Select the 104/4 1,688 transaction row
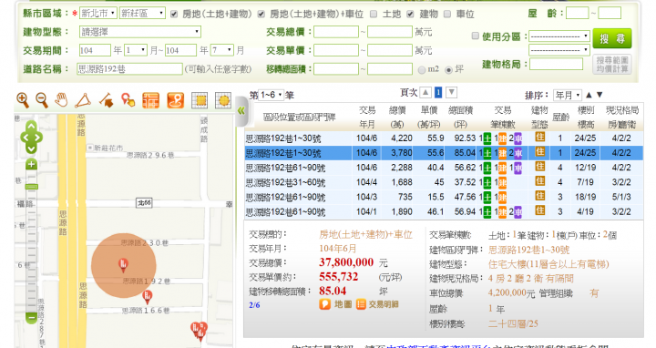 (444, 182)
